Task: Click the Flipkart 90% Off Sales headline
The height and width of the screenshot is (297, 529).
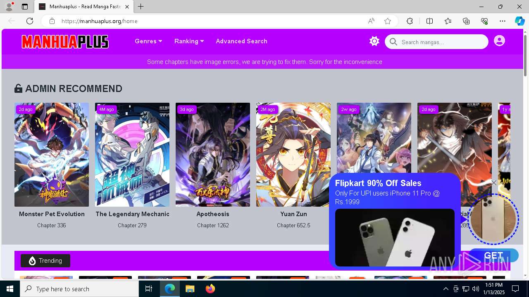Action: [x=378, y=183]
